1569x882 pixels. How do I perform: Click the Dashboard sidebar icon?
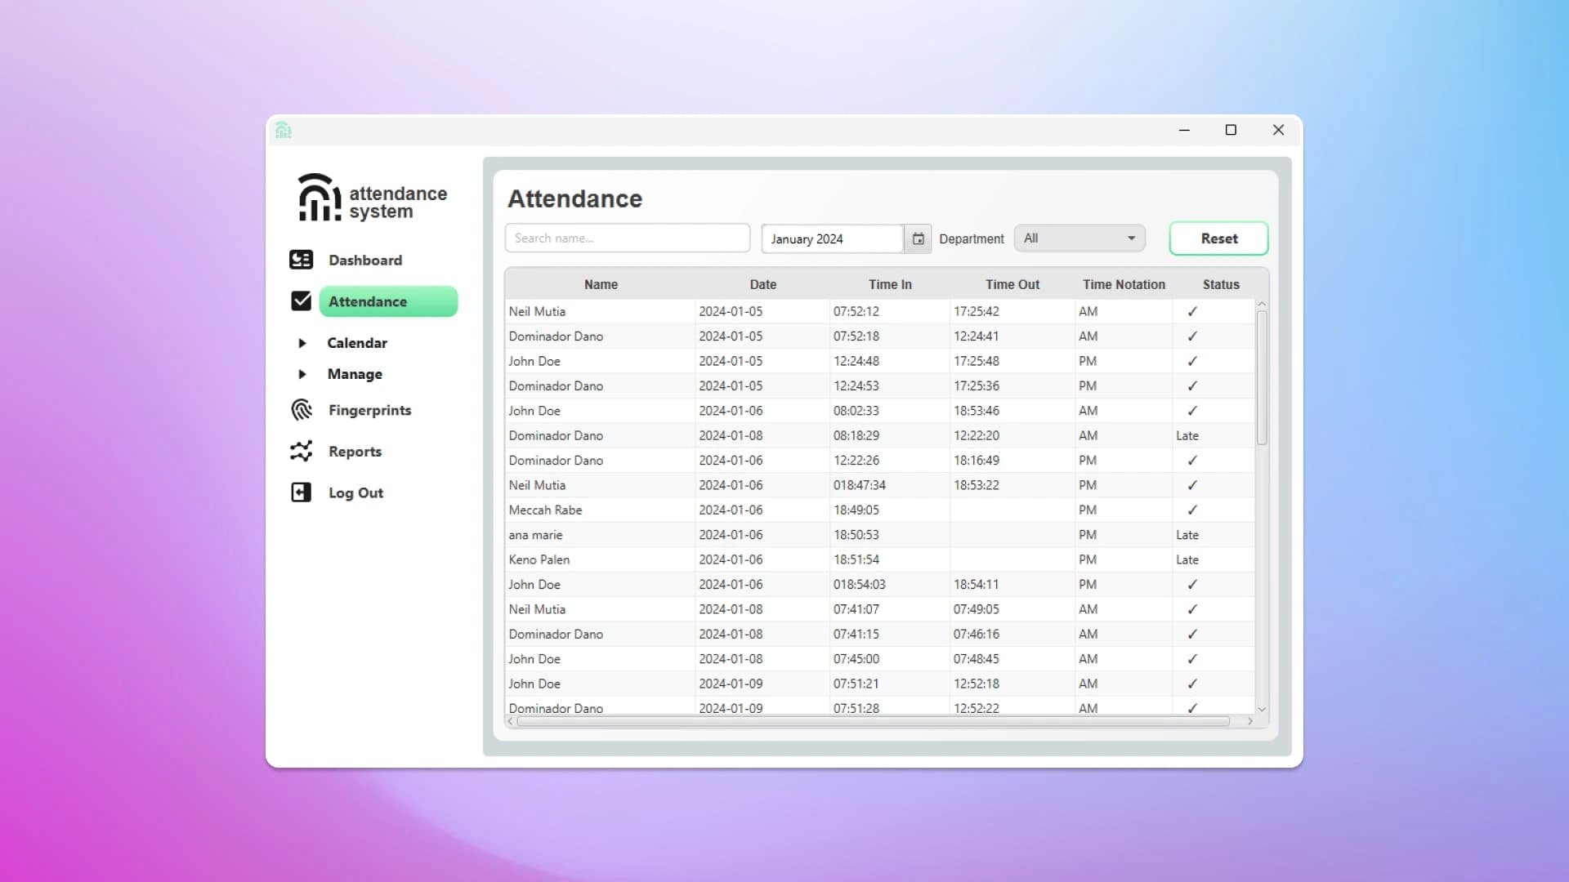(301, 260)
